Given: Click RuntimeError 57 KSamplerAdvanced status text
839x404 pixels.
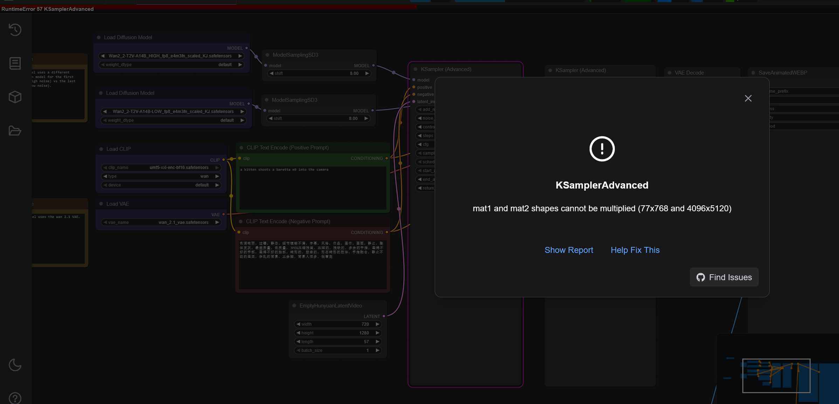Looking at the screenshot, I should 48,9.
